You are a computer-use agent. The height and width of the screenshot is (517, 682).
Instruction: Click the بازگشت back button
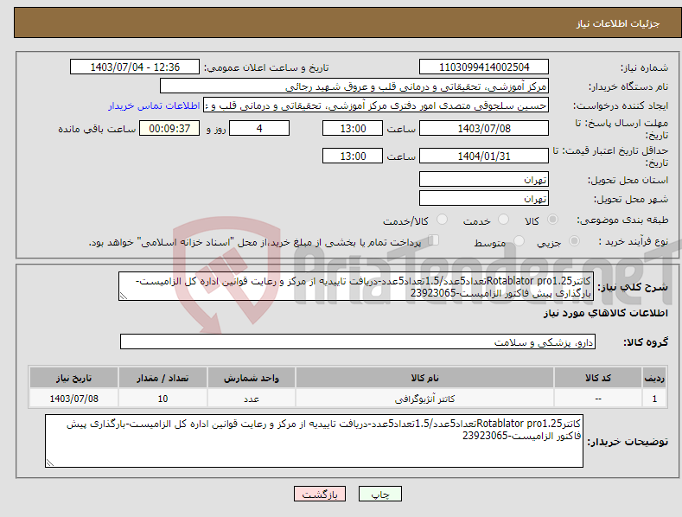coord(320,494)
